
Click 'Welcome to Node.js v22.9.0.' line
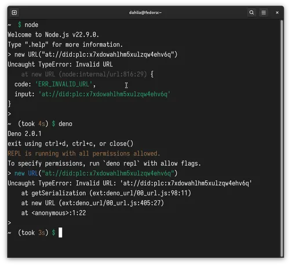tap(53, 35)
